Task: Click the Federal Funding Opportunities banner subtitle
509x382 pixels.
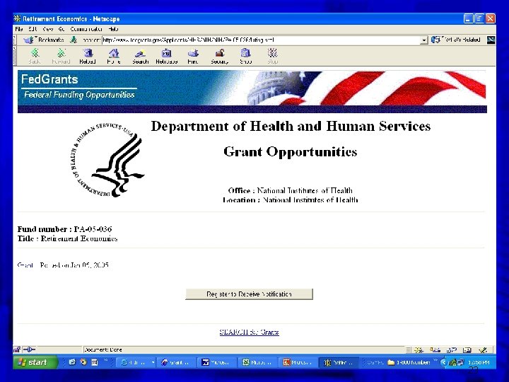Action: click(x=79, y=95)
